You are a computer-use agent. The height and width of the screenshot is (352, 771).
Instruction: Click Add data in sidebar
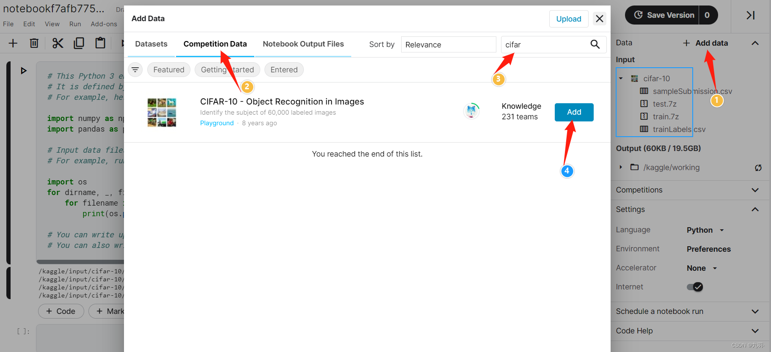coord(705,43)
